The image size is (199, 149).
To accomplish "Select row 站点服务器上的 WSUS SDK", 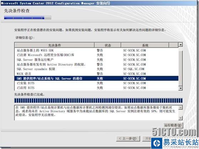I will click(96, 50).
